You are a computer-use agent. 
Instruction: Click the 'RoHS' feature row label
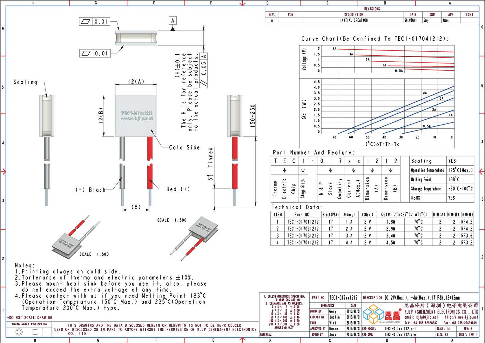coord(415,198)
